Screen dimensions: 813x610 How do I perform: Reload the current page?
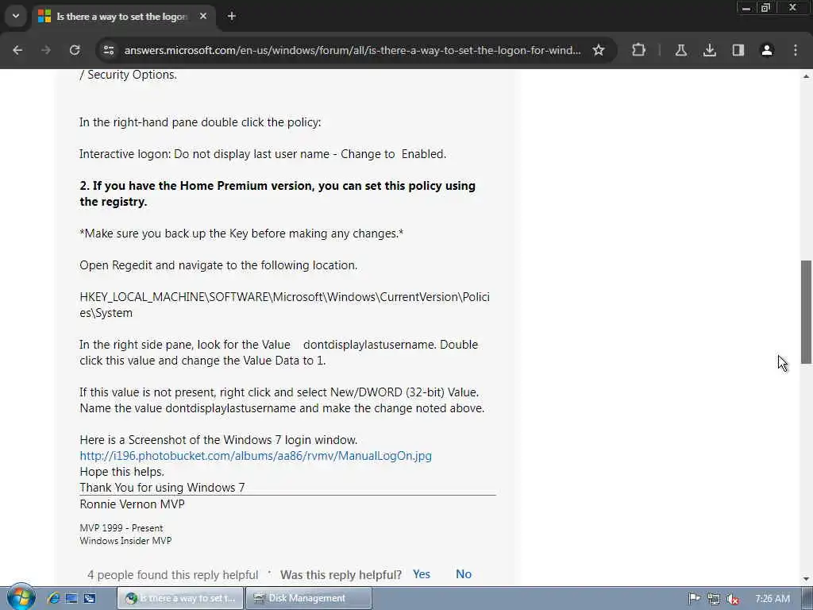(x=75, y=50)
